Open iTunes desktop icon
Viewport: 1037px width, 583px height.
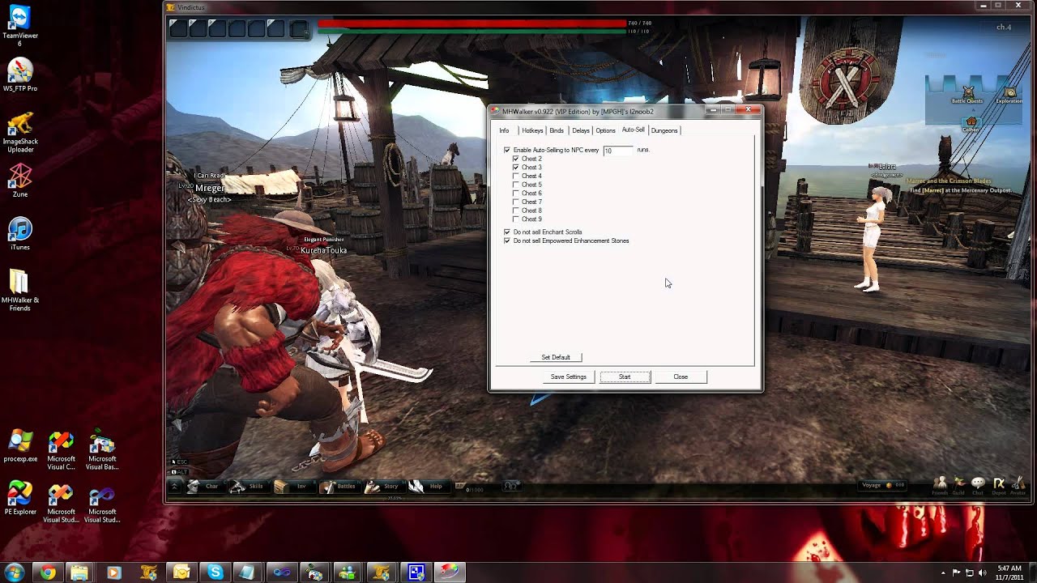coord(20,234)
